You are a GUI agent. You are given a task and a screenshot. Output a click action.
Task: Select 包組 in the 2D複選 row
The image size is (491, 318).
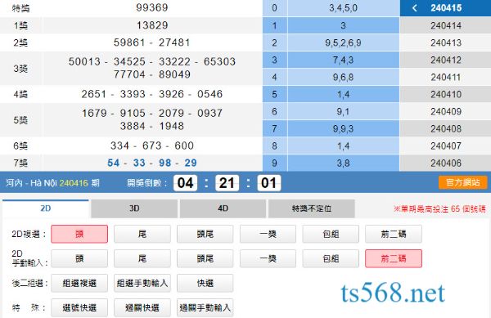[331, 234]
